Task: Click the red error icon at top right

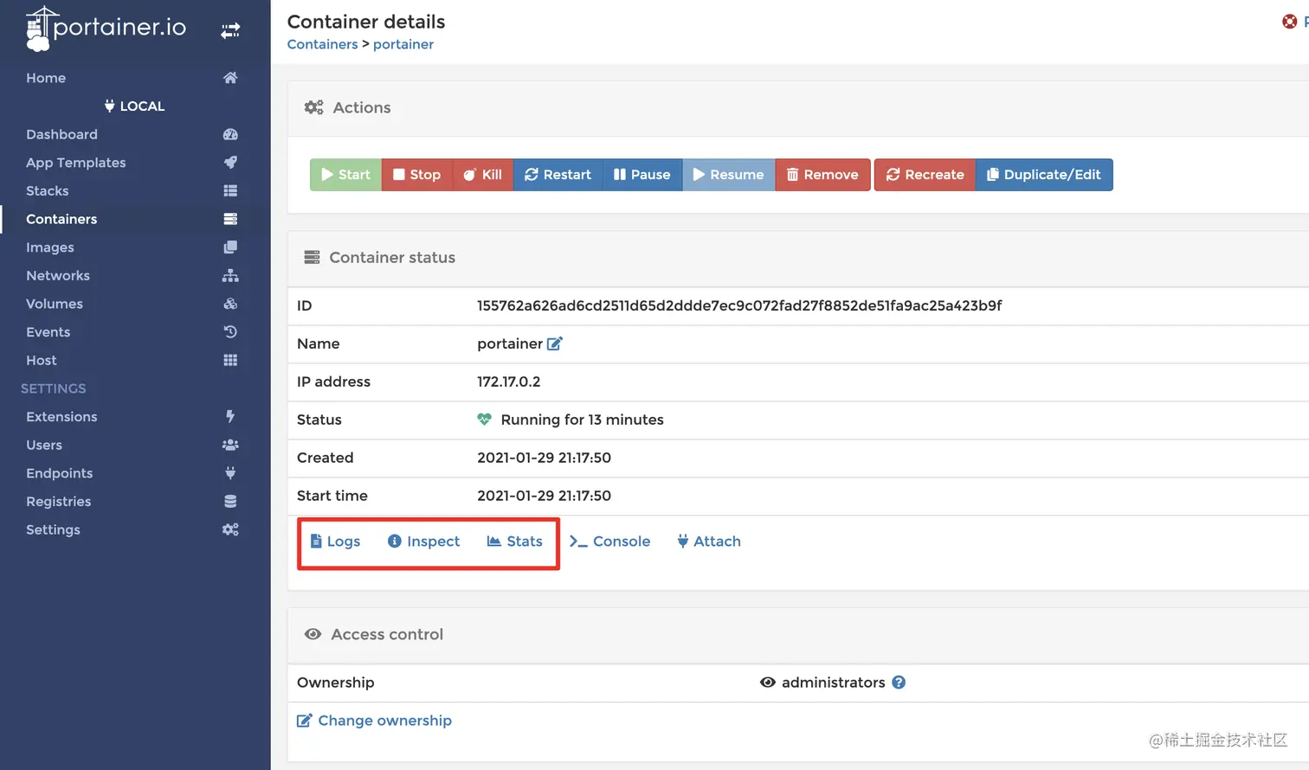Action: tap(1289, 22)
